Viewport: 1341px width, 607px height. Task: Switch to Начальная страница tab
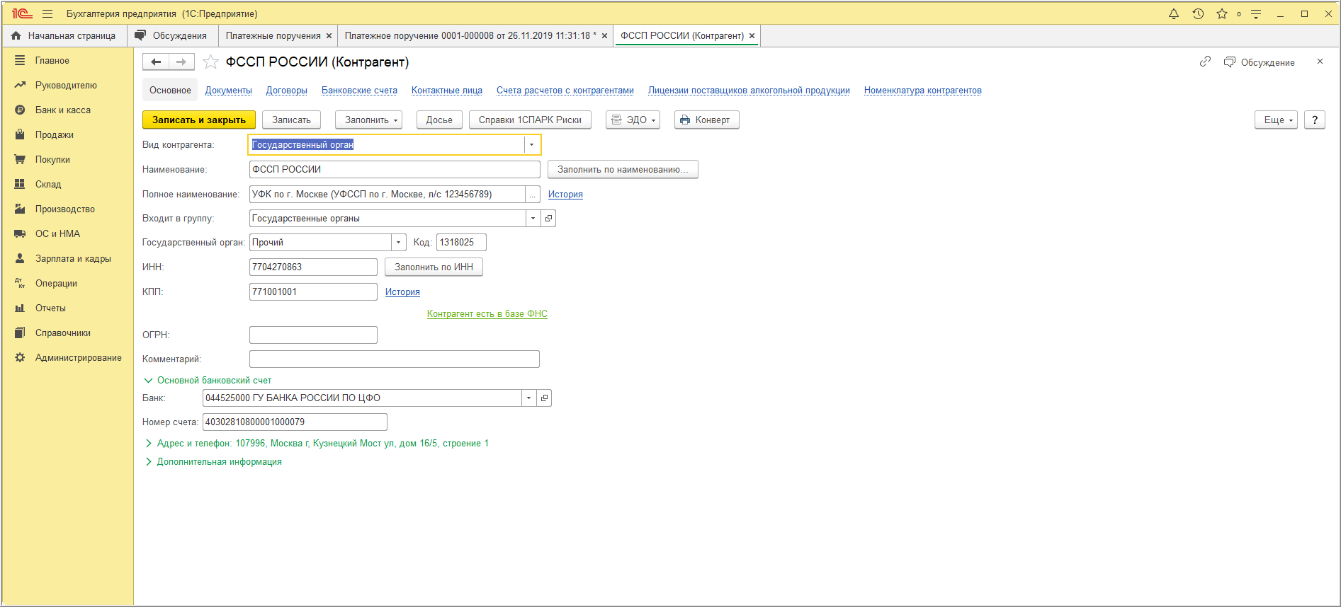[64, 36]
